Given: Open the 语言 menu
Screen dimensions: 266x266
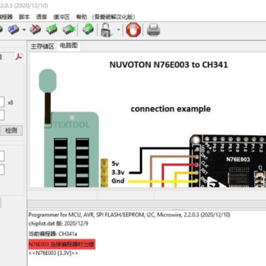Looking at the screenshot, I should tap(41, 17).
